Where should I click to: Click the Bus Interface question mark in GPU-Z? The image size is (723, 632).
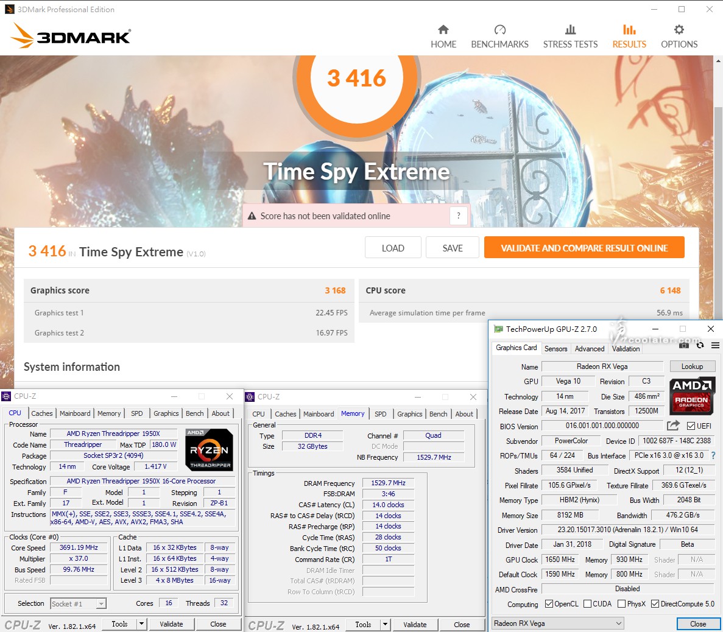713,455
